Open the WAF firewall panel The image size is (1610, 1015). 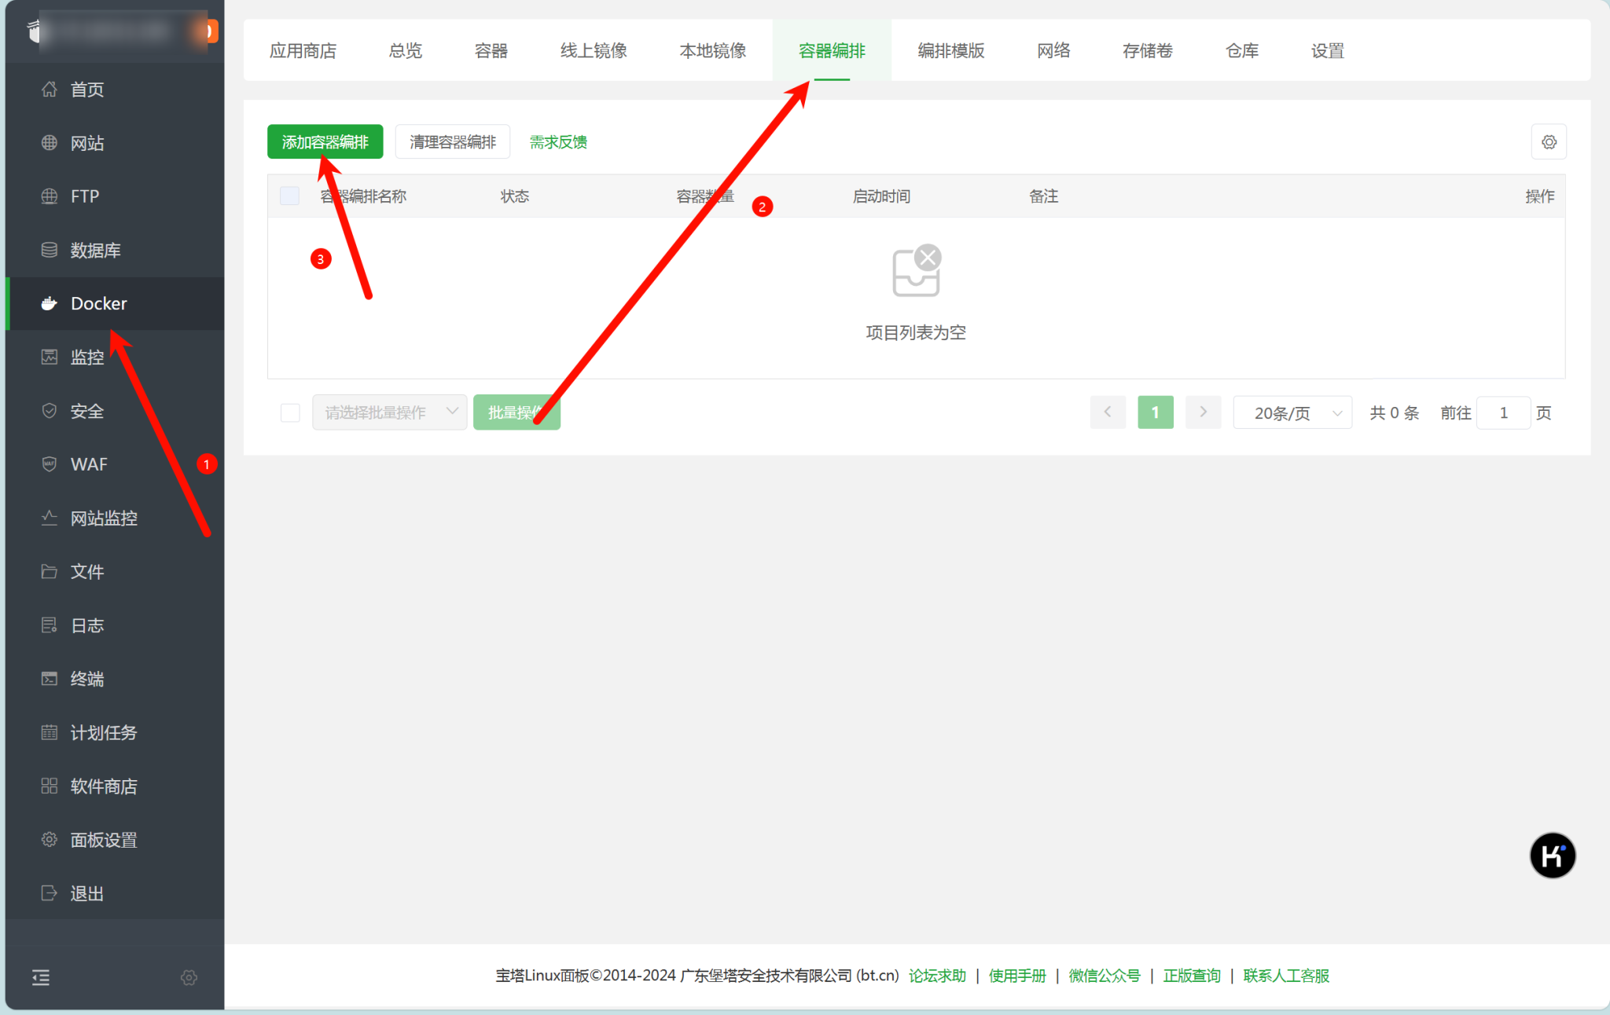tap(88, 464)
